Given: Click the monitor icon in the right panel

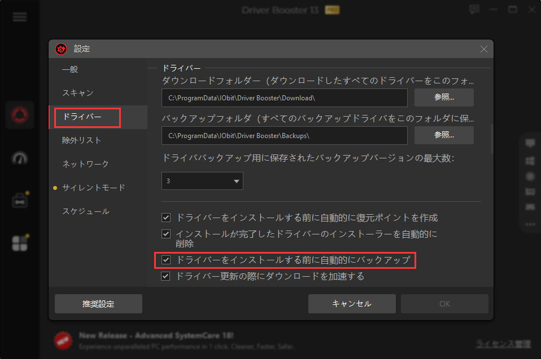Looking at the screenshot, I should coord(530,143).
